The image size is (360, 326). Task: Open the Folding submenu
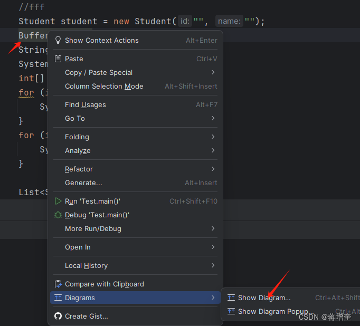click(136, 137)
